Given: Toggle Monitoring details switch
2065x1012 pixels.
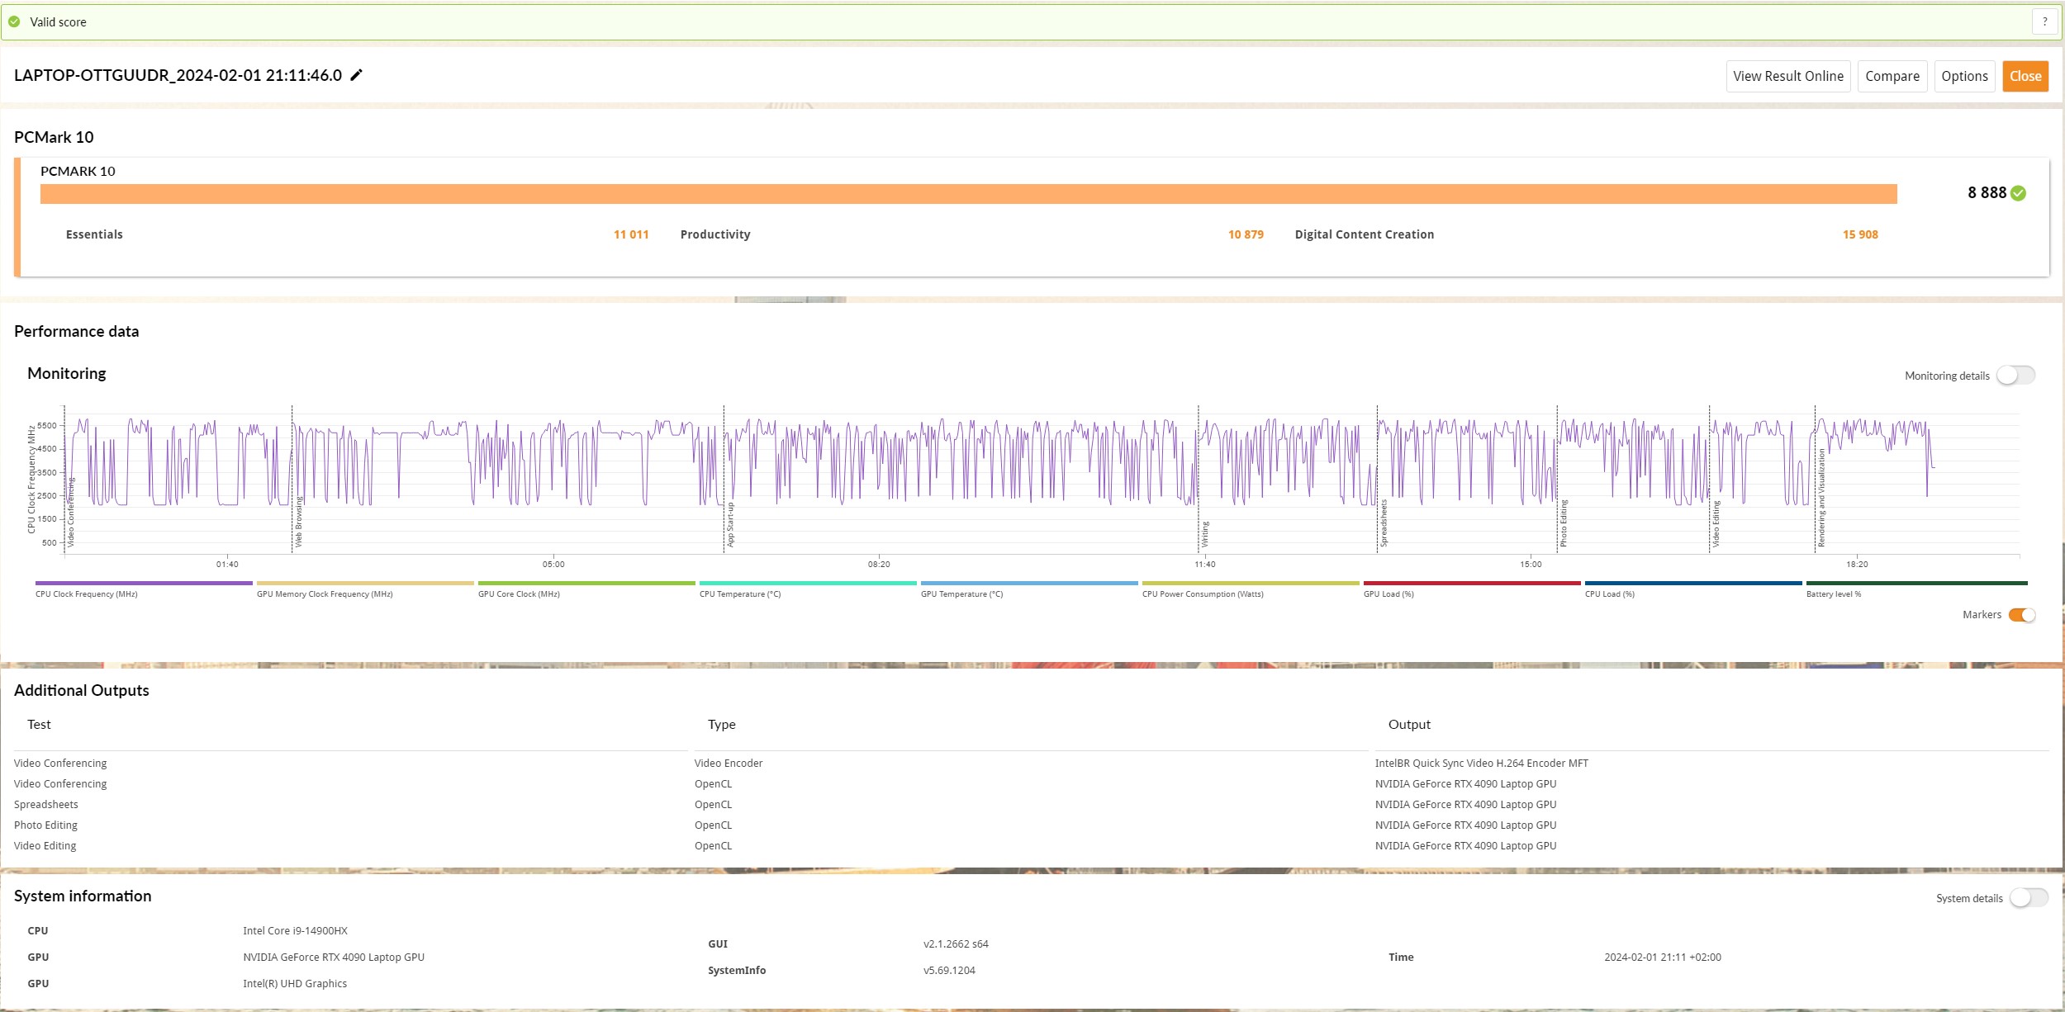Looking at the screenshot, I should point(2015,376).
